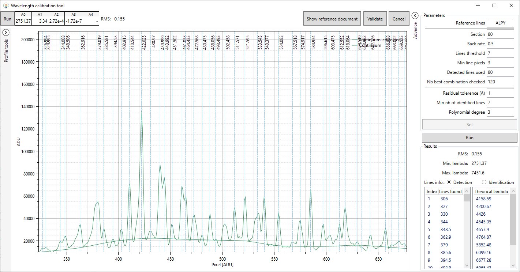Select lines found row 327

444,207
